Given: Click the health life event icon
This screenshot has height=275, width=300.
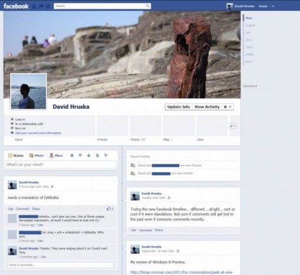Looking at the screenshot, I should (x=98, y=156).
